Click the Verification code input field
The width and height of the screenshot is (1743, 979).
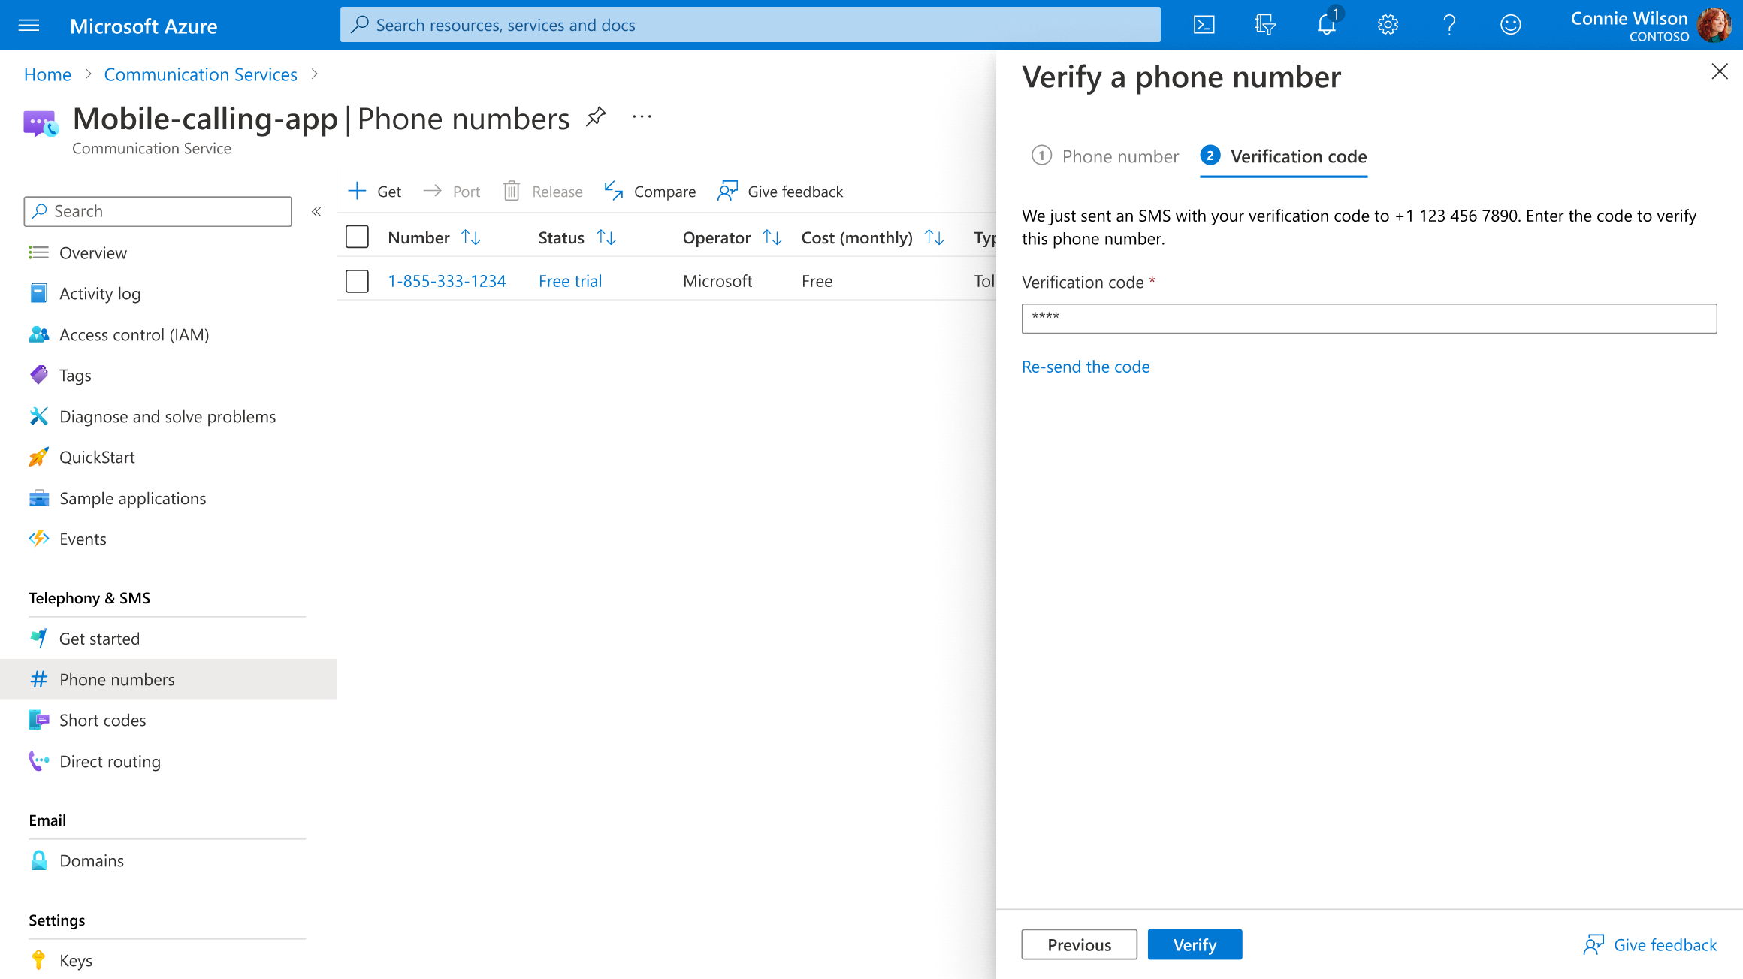point(1369,319)
